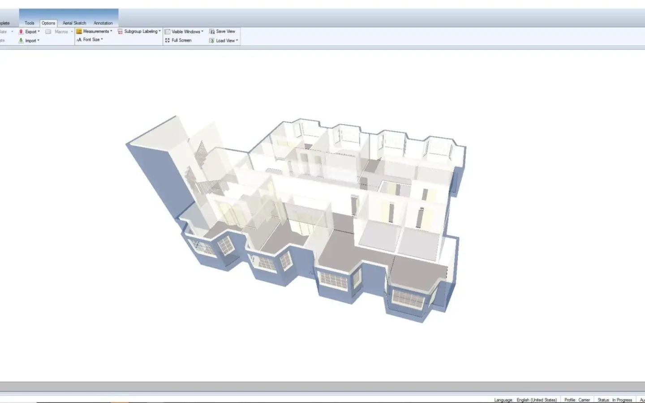This screenshot has width=645, height=403.
Task: Click the Visible Windows icon
Action: coord(168,32)
